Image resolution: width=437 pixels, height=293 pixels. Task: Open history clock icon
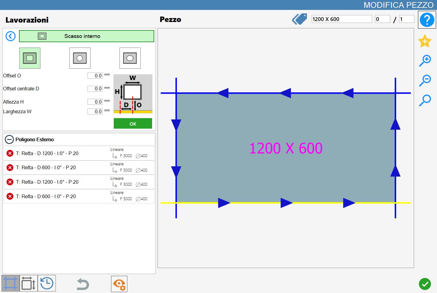[47, 283]
